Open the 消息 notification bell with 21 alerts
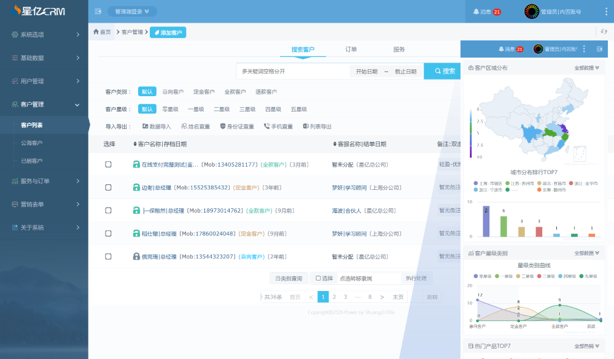 (485, 10)
